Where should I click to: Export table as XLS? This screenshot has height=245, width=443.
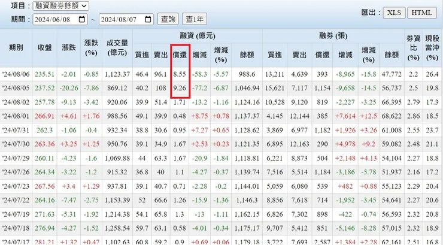(x=394, y=13)
